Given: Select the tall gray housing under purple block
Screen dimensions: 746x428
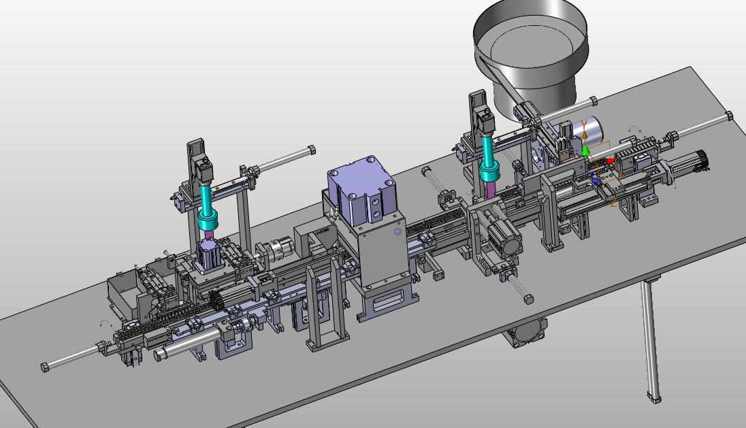Looking at the screenshot, I should 383,252.
